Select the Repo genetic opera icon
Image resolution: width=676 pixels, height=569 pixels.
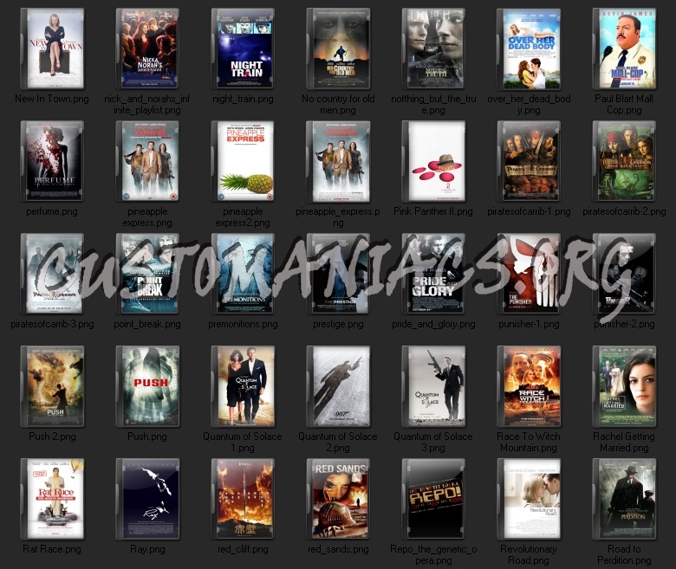[433, 499]
